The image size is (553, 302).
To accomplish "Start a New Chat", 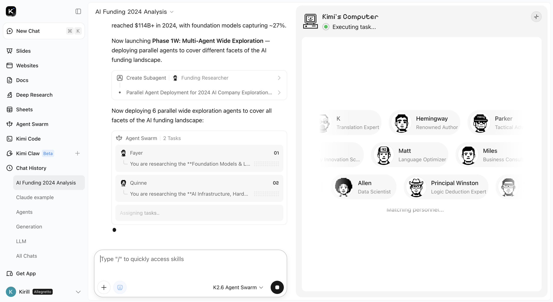I will tap(44, 31).
